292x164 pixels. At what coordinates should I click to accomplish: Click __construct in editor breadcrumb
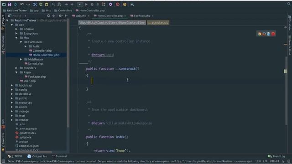point(158,23)
